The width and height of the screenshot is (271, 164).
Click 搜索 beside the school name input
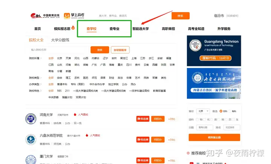[x=100, y=50]
